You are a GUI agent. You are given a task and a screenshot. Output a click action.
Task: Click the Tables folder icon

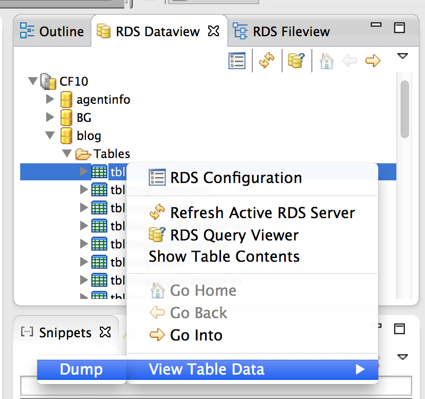click(83, 154)
